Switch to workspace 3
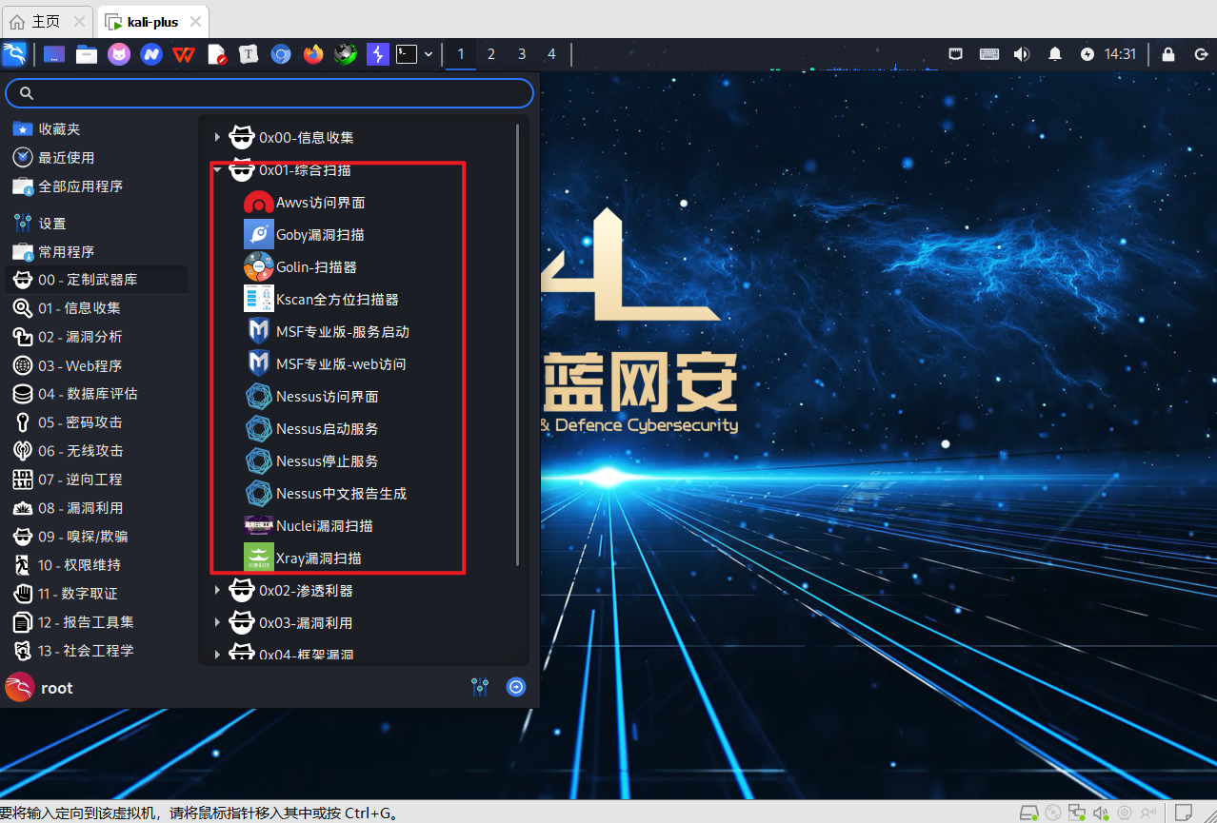The height and width of the screenshot is (823, 1217). click(x=522, y=54)
